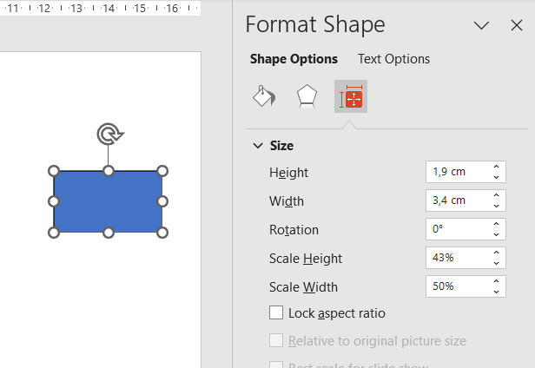
Task: Enable Lock aspect ratio checkbox
Action: tap(277, 312)
